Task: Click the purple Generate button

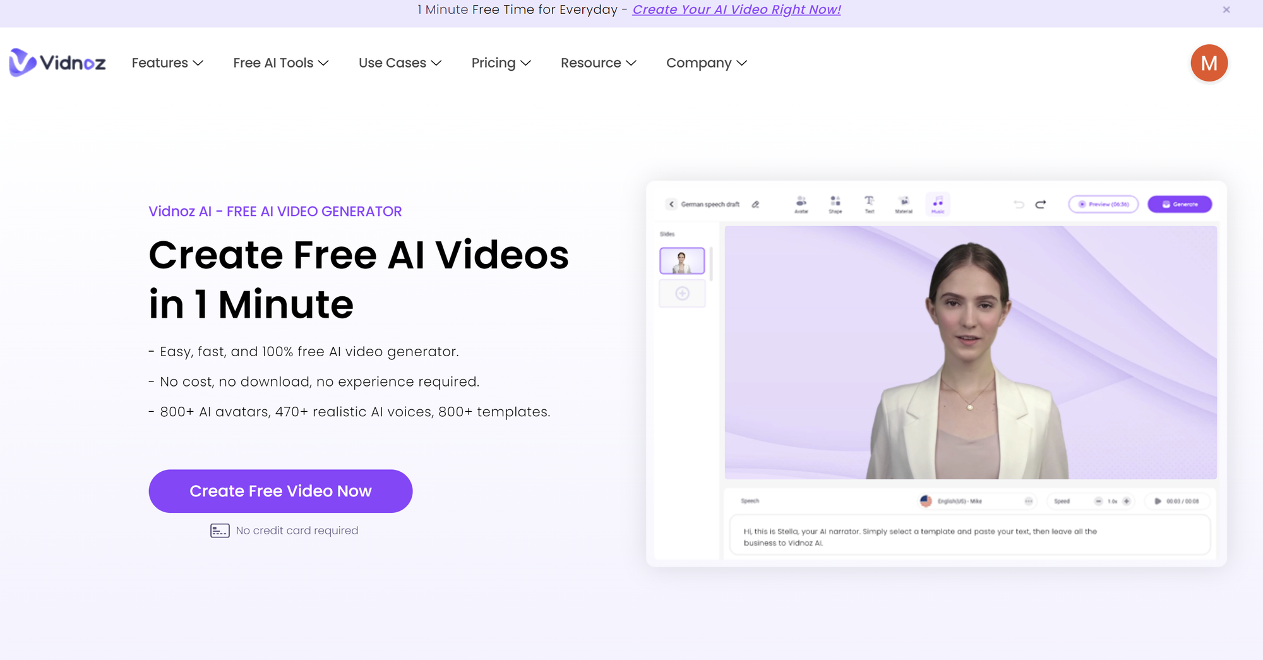Action: (1180, 204)
